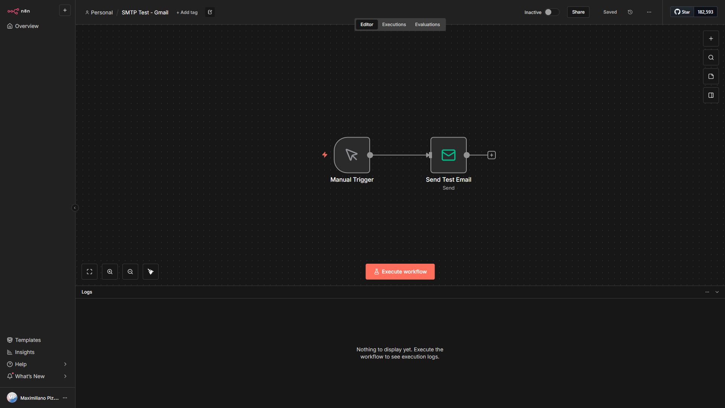Open the Evaluations tab

[x=427, y=24]
